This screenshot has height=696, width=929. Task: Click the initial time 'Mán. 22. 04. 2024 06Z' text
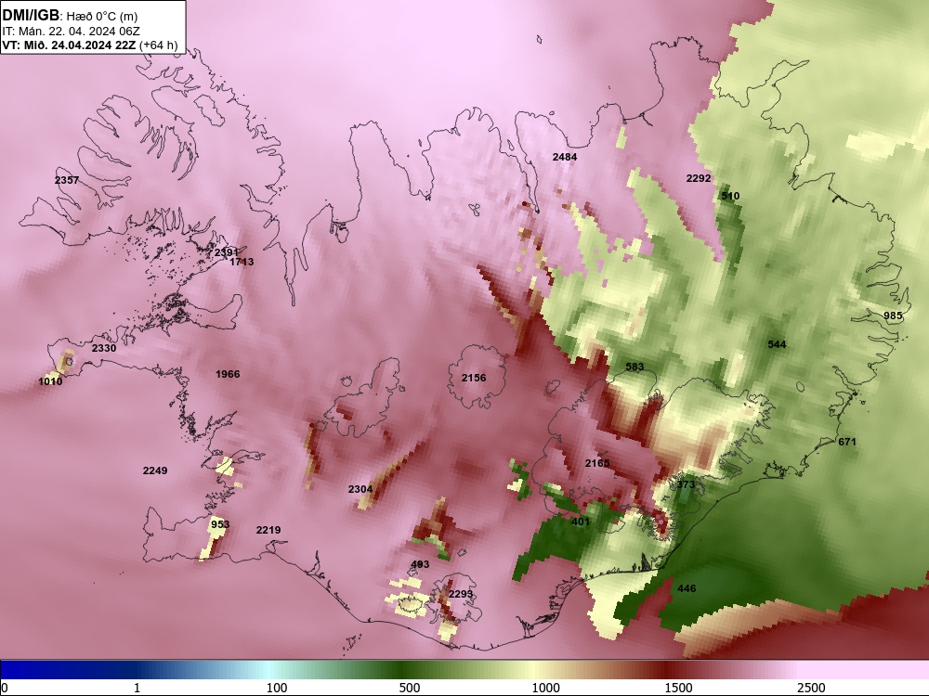(79, 32)
